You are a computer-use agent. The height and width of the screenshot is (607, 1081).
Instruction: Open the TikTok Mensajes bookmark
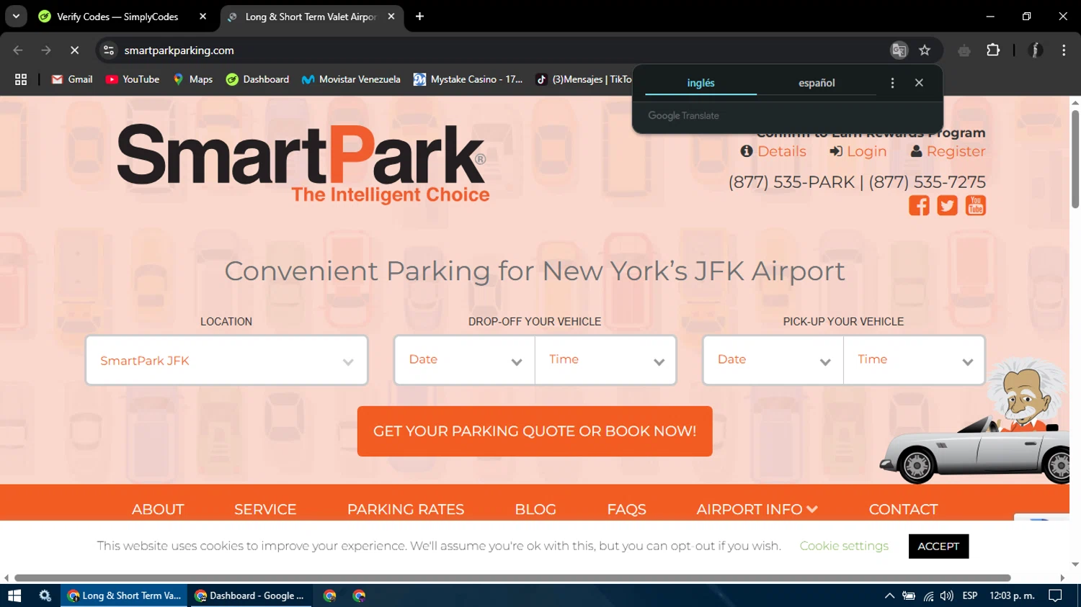click(x=582, y=79)
